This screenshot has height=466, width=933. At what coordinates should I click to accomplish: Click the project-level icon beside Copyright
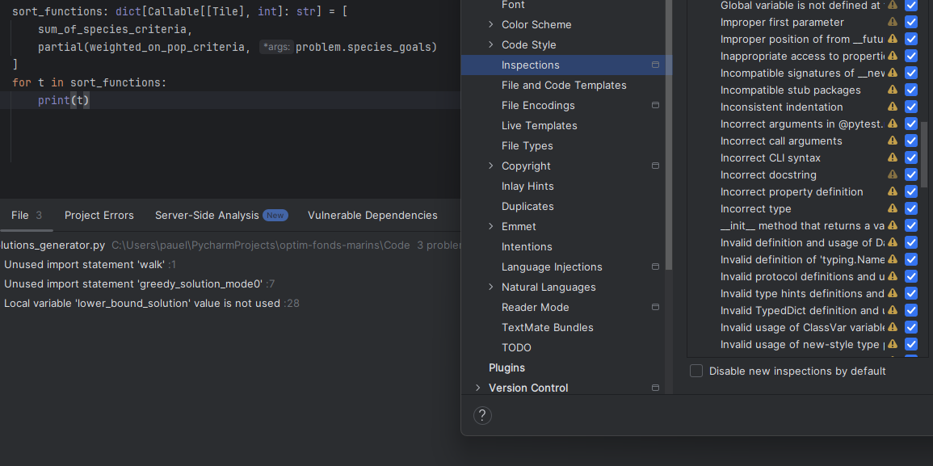pos(655,166)
